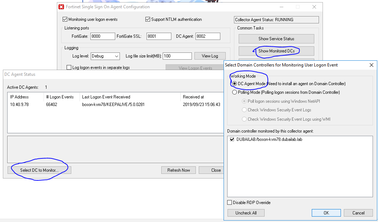Click boson-kvm78/KEEPALIVE/5.0.0281 cell
378x222 pixels.
[x=113, y=105]
